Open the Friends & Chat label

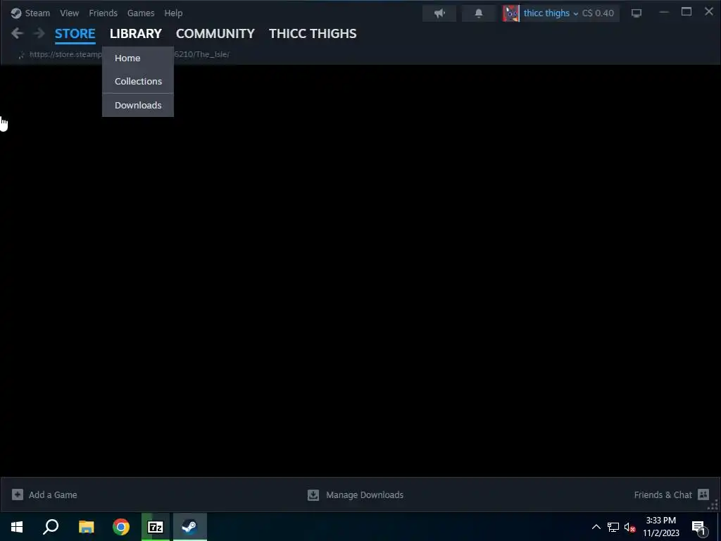pos(663,495)
